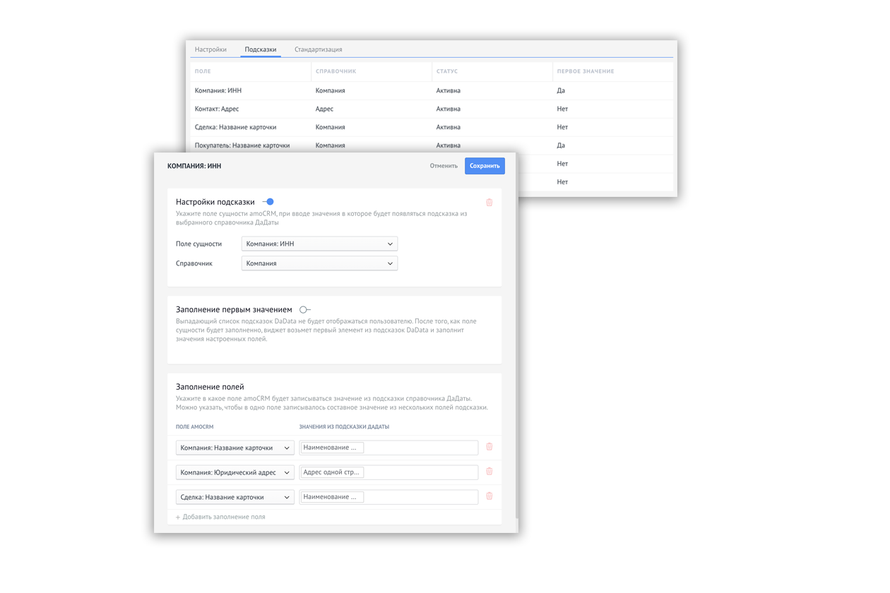The image size is (890, 593).
Task: Click value field containing Адрес одной стр...
Action: coord(388,472)
